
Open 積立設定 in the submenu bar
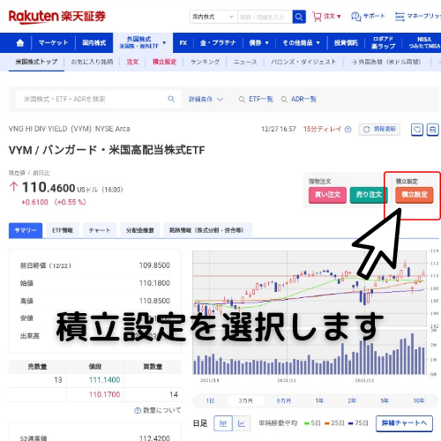[x=164, y=62]
